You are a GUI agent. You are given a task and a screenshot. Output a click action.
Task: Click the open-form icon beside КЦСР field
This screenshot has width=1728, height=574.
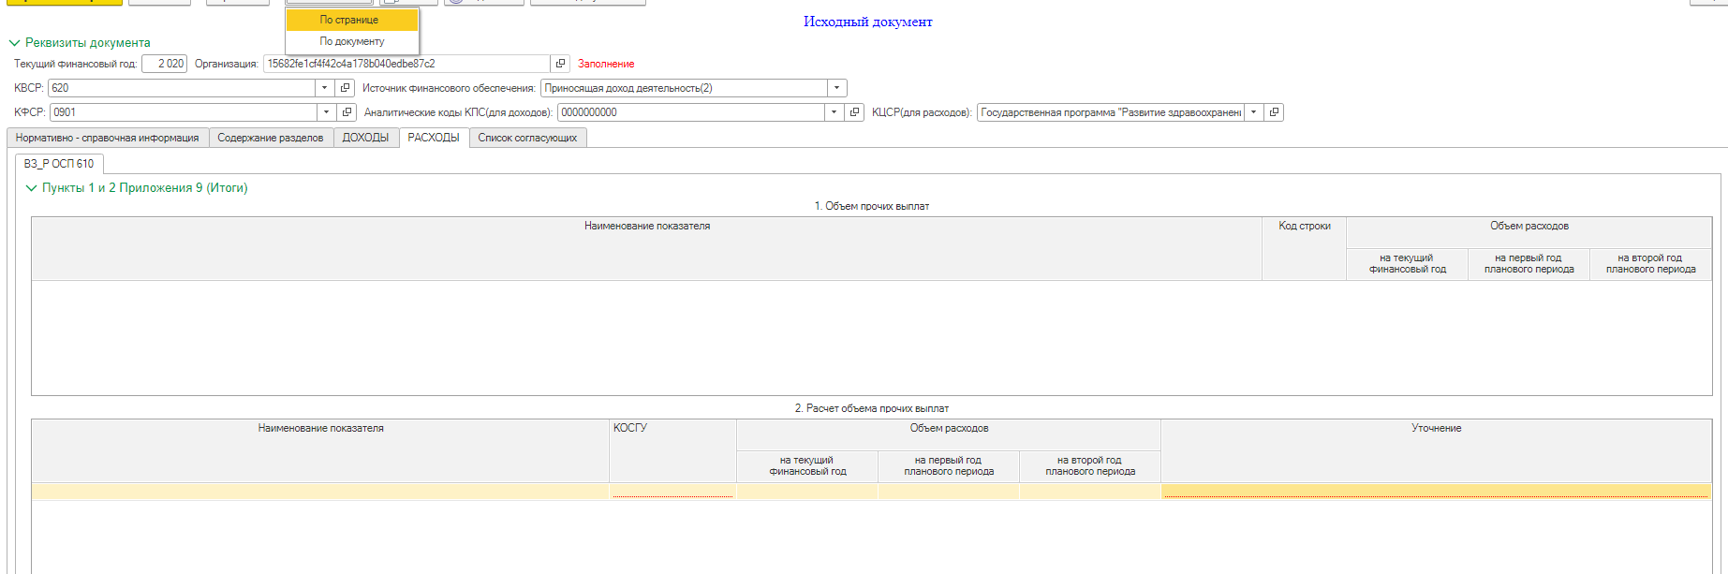[x=1274, y=112]
